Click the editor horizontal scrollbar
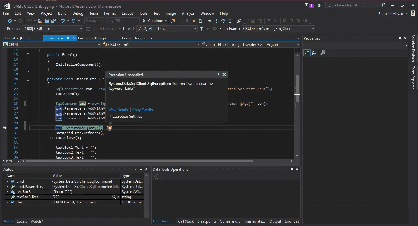The height and width of the screenshot is (226, 418). 139,161
